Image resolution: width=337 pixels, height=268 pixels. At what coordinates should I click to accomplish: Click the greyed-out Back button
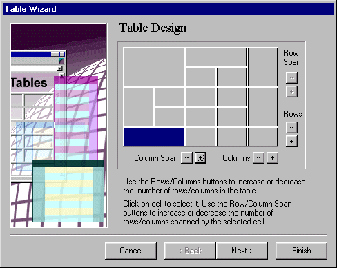[x=190, y=251]
